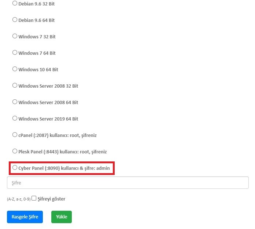Select the cPanel (:2087) radio option
255x229 pixels.
[15, 135]
